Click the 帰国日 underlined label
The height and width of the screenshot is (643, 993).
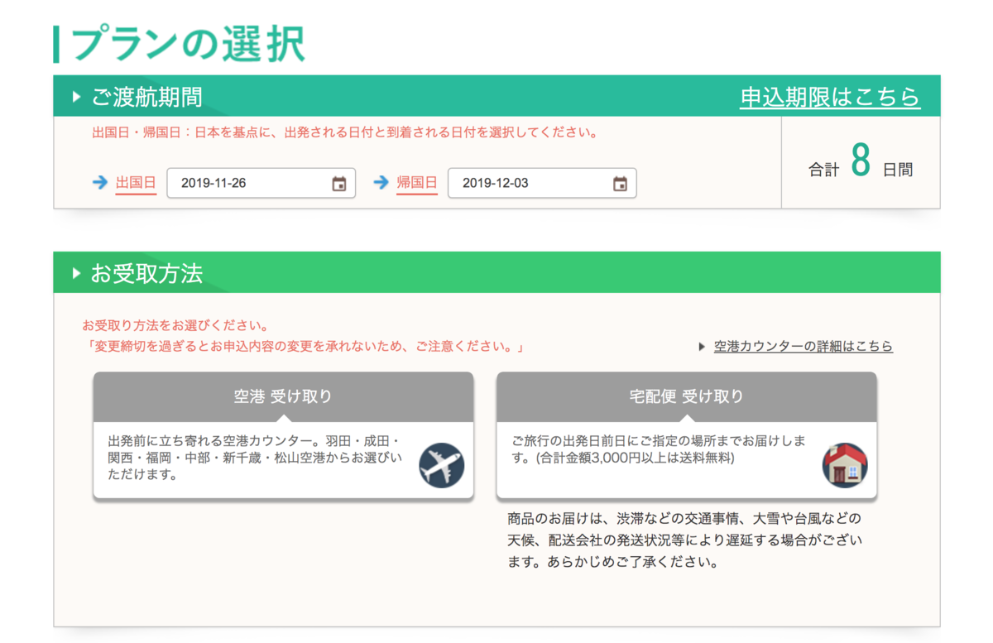point(417,183)
